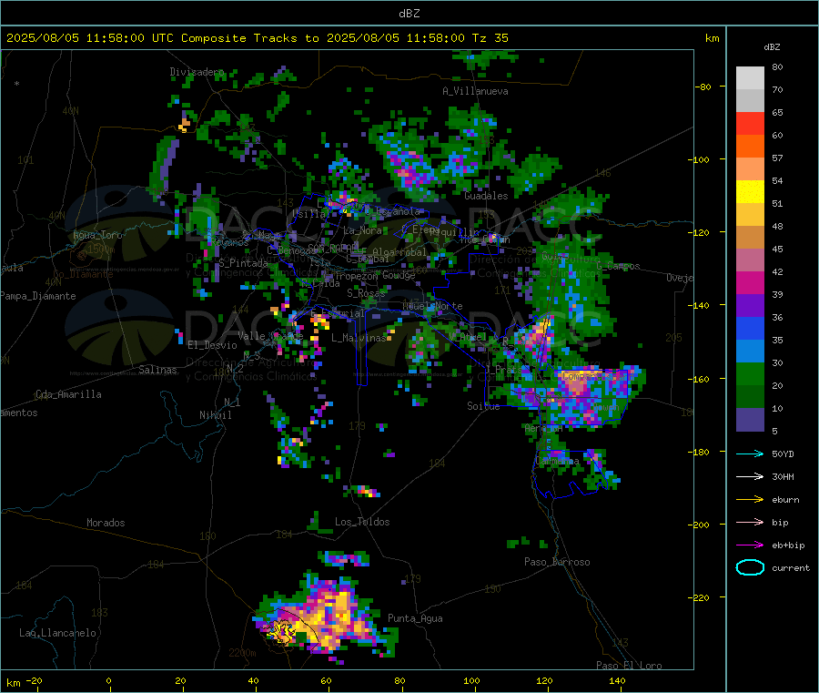Click the 'current' legend label
Image resolution: width=819 pixels, height=693 pixels.
(x=791, y=568)
